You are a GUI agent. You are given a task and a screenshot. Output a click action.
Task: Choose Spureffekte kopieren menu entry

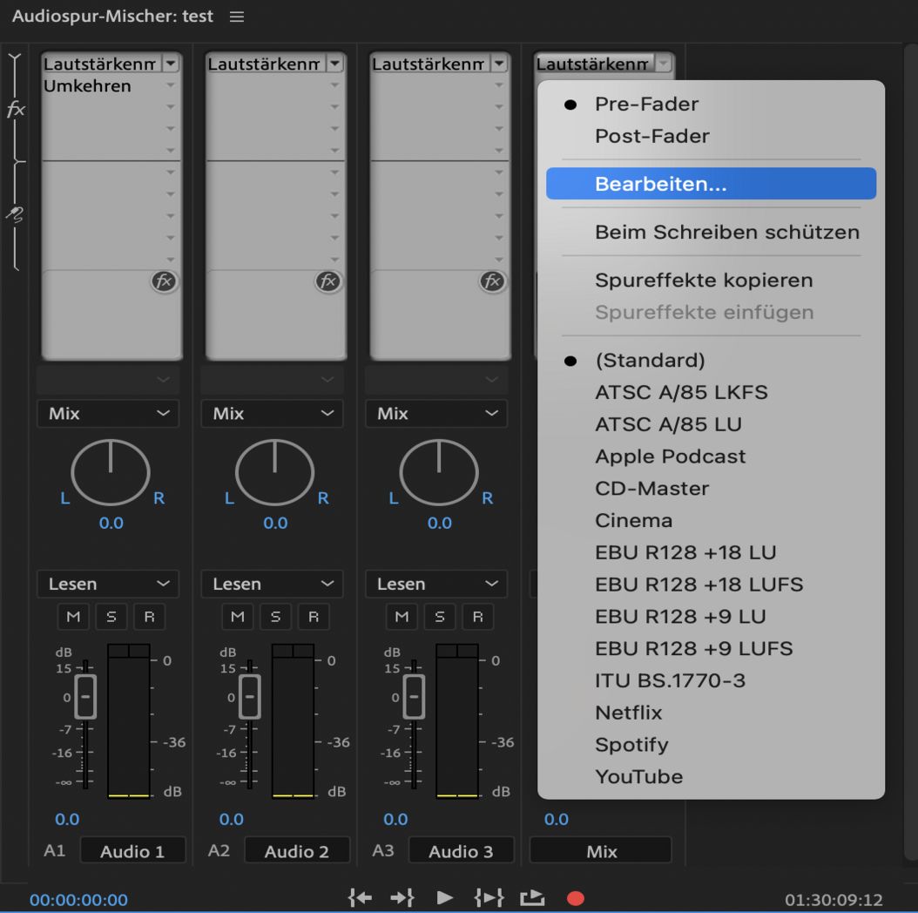click(711, 280)
